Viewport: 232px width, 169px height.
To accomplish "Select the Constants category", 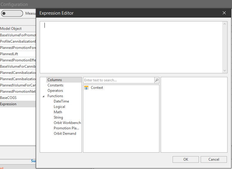I will tap(55, 85).
